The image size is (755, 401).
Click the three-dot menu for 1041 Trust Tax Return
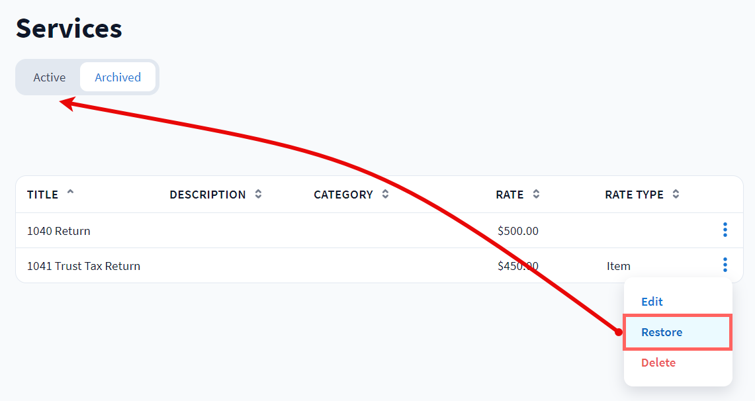click(x=725, y=265)
